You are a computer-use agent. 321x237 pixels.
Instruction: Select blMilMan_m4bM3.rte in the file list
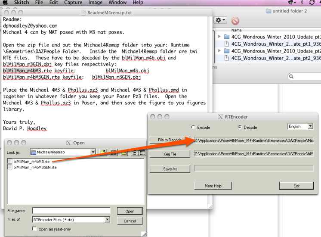[x=31, y=162]
